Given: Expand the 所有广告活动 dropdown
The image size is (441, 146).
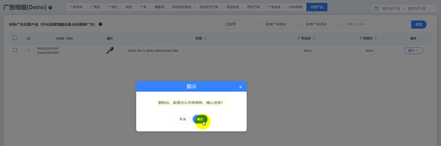Looking at the screenshot, I should (x=321, y=24).
